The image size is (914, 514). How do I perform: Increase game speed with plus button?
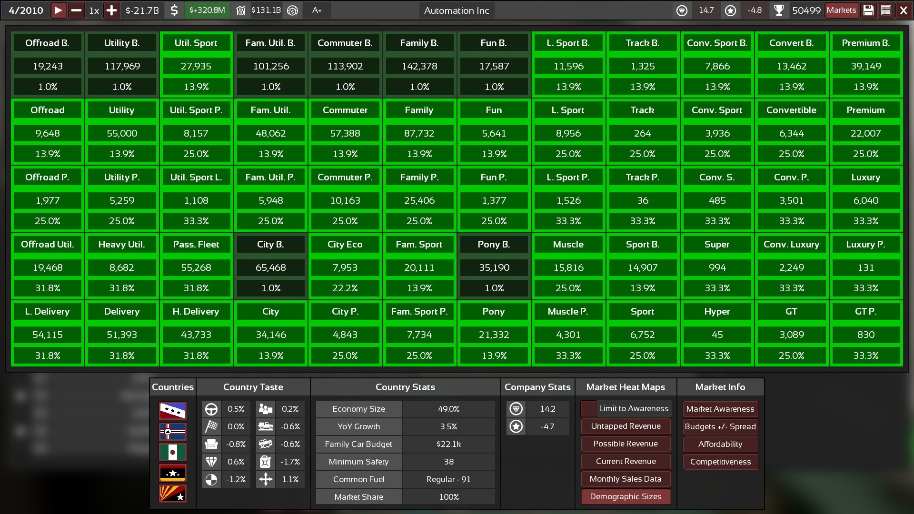pyautogui.click(x=111, y=10)
